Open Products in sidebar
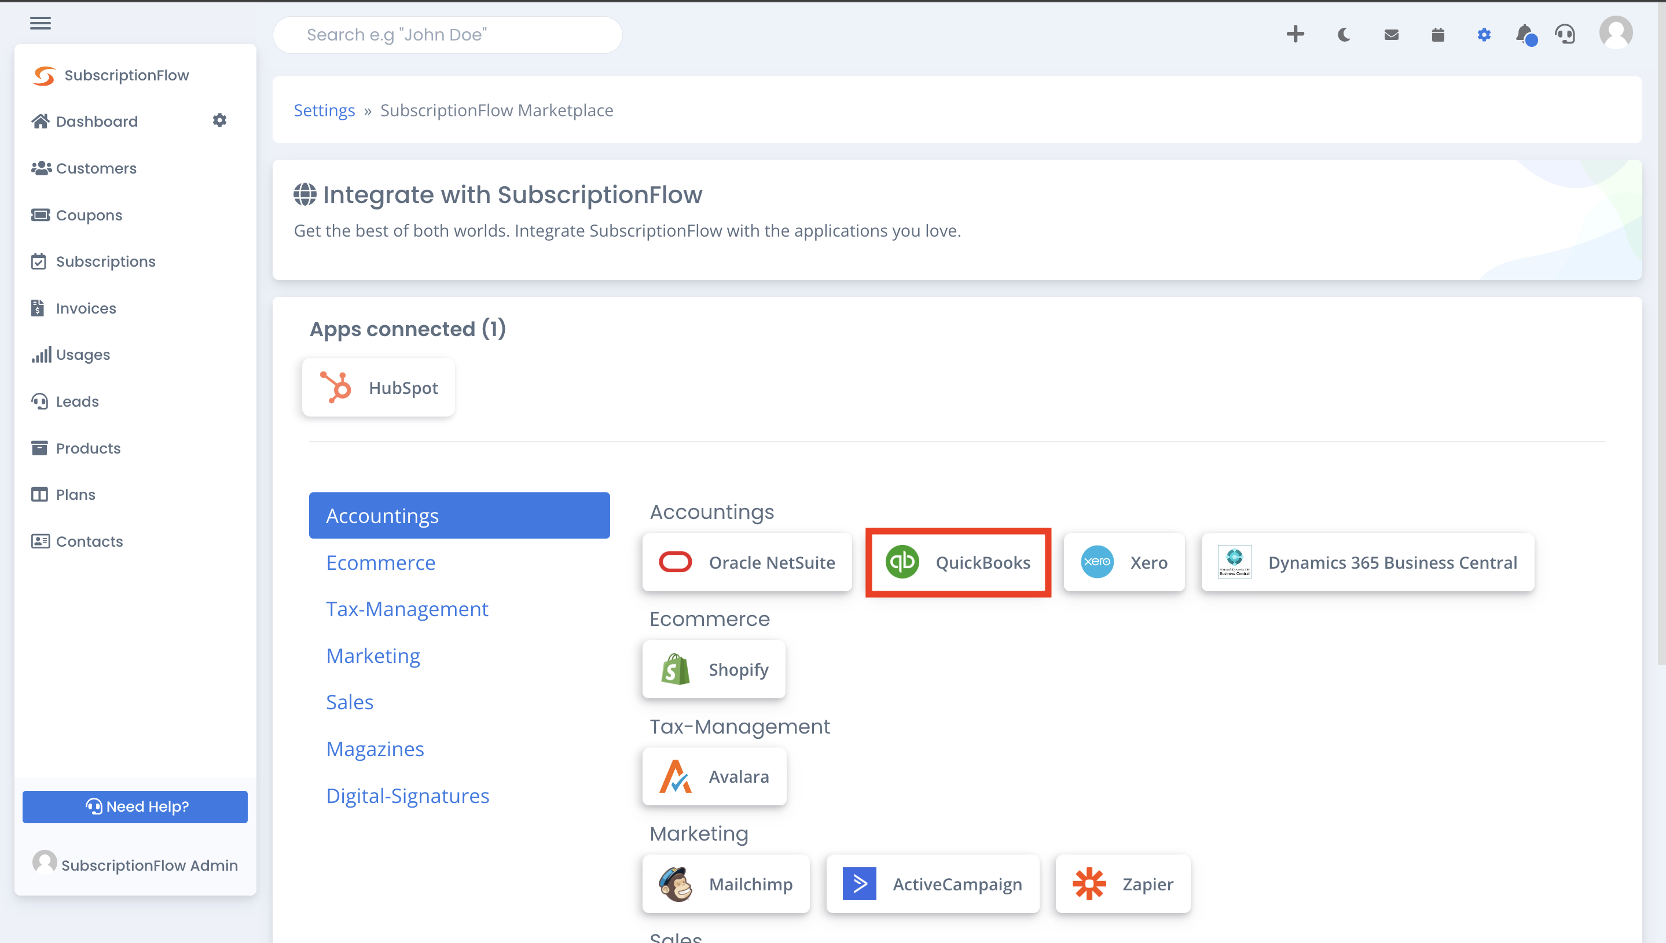The width and height of the screenshot is (1666, 943). coord(76,448)
